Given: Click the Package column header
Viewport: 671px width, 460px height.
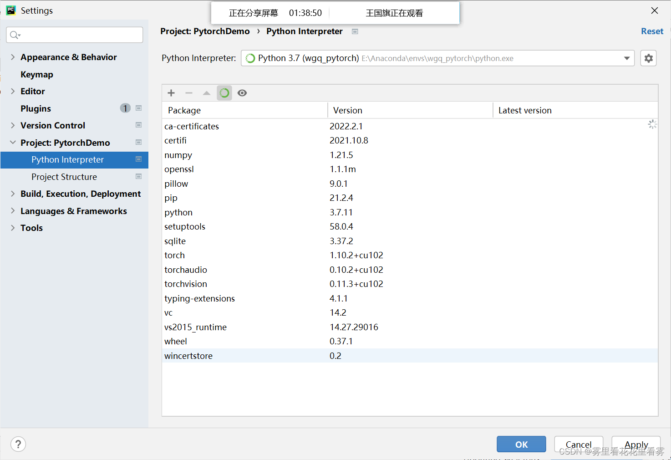Looking at the screenshot, I should click(x=245, y=110).
